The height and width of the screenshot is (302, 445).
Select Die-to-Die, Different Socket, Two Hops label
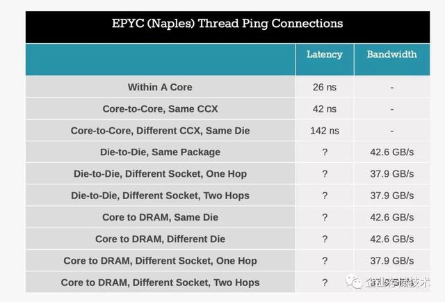point(160,196)
